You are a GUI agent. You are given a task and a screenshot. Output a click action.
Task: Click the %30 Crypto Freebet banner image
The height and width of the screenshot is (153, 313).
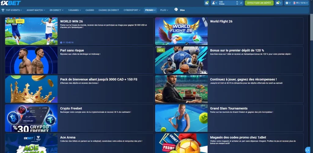tap(31, 118)
